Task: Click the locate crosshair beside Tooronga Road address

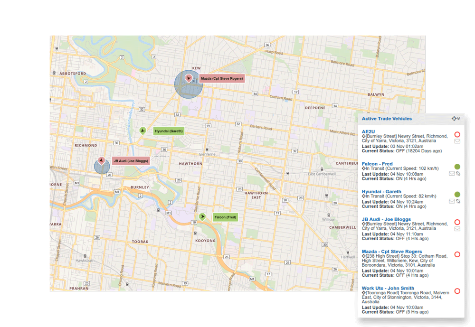Action: coord(363,293)
